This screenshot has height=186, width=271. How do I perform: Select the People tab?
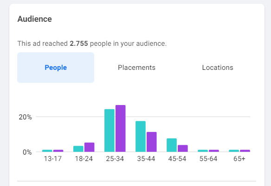pyautogui.click(x=56, y=68)
